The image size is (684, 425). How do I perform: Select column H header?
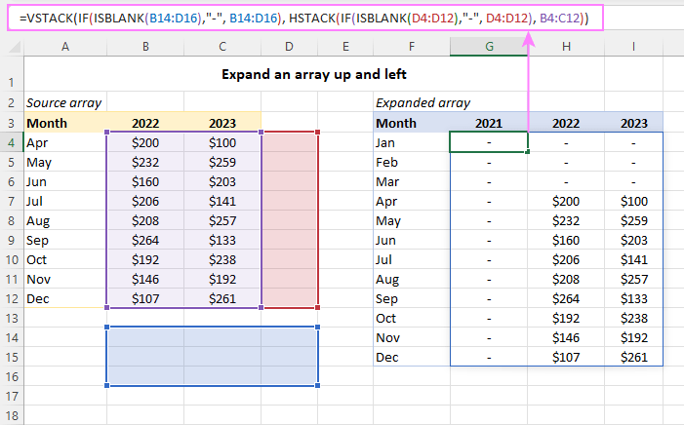tap(566, 47)
